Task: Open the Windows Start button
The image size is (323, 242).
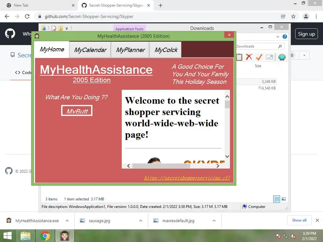Action: 8,236
